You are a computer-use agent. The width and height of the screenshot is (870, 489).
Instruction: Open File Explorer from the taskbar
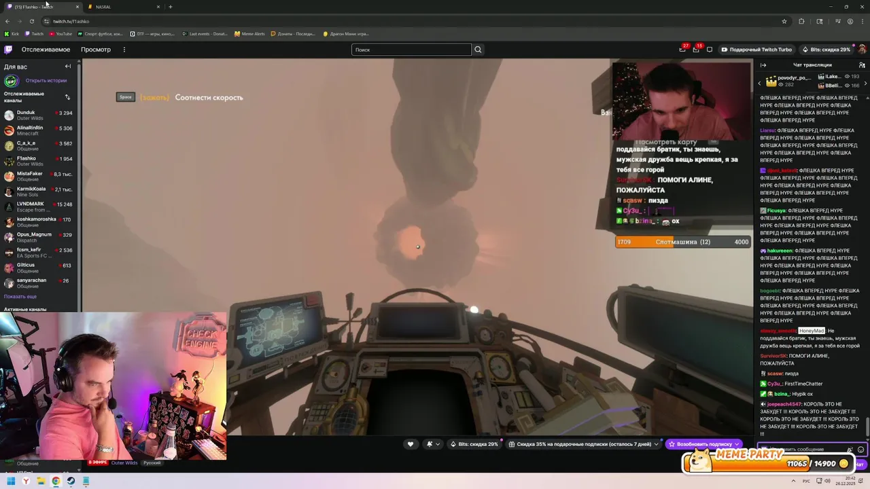point(41,481)
